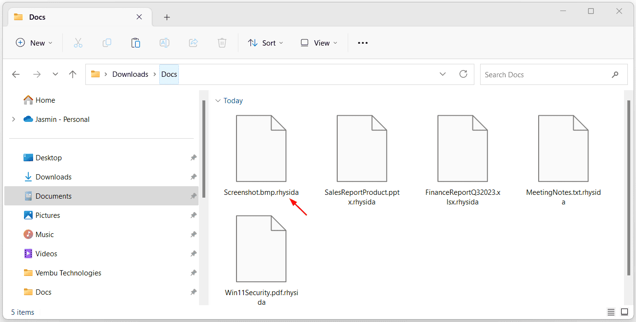Close the Docs tab
This screenshot has height=322, width=636.
pyautogui.click(x=139, y=17)
